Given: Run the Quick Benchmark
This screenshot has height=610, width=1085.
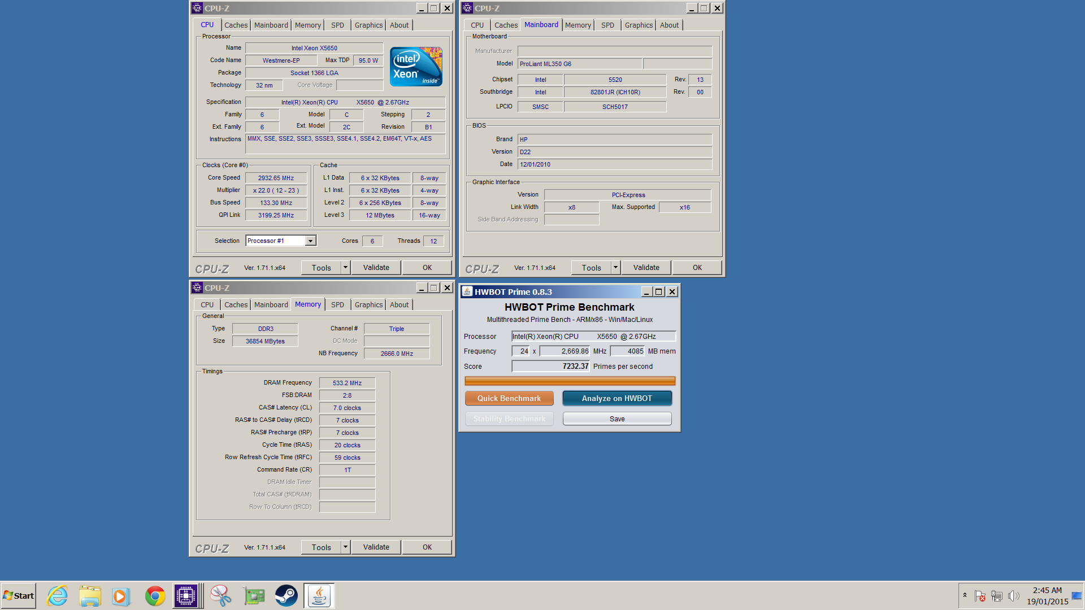Looking at the screenshot, I should [509, 398].
